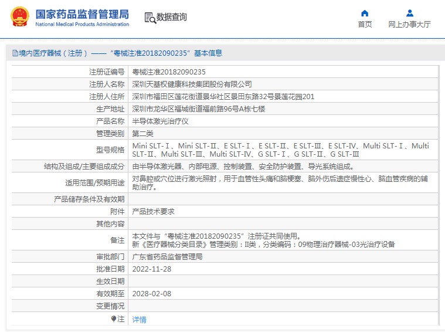Click the 首页 home icon
The height and width of the screenshot is (332, 445).
[x=365, y=13]
